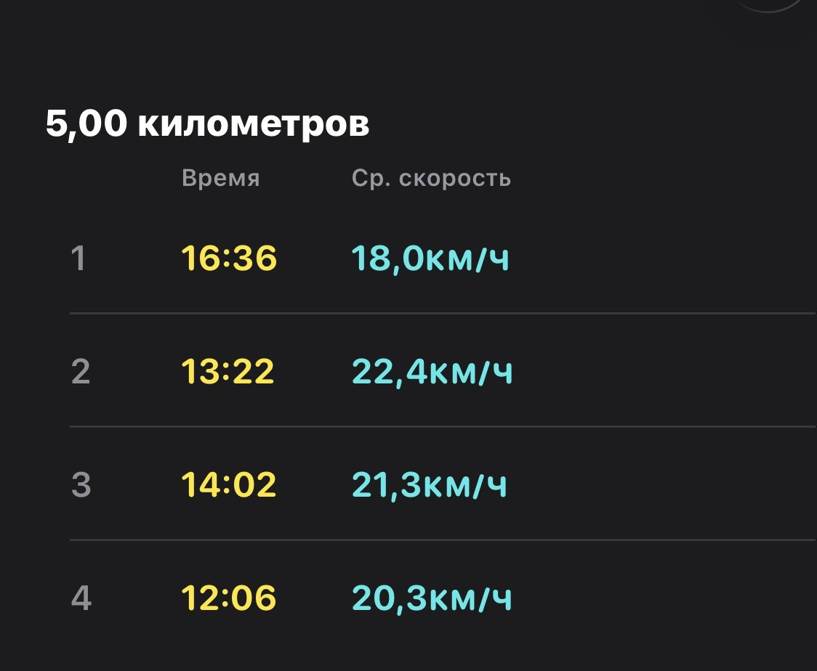Click the divider line below the 13:22 row
817x671 pixels.
click(x=443, y=426)
